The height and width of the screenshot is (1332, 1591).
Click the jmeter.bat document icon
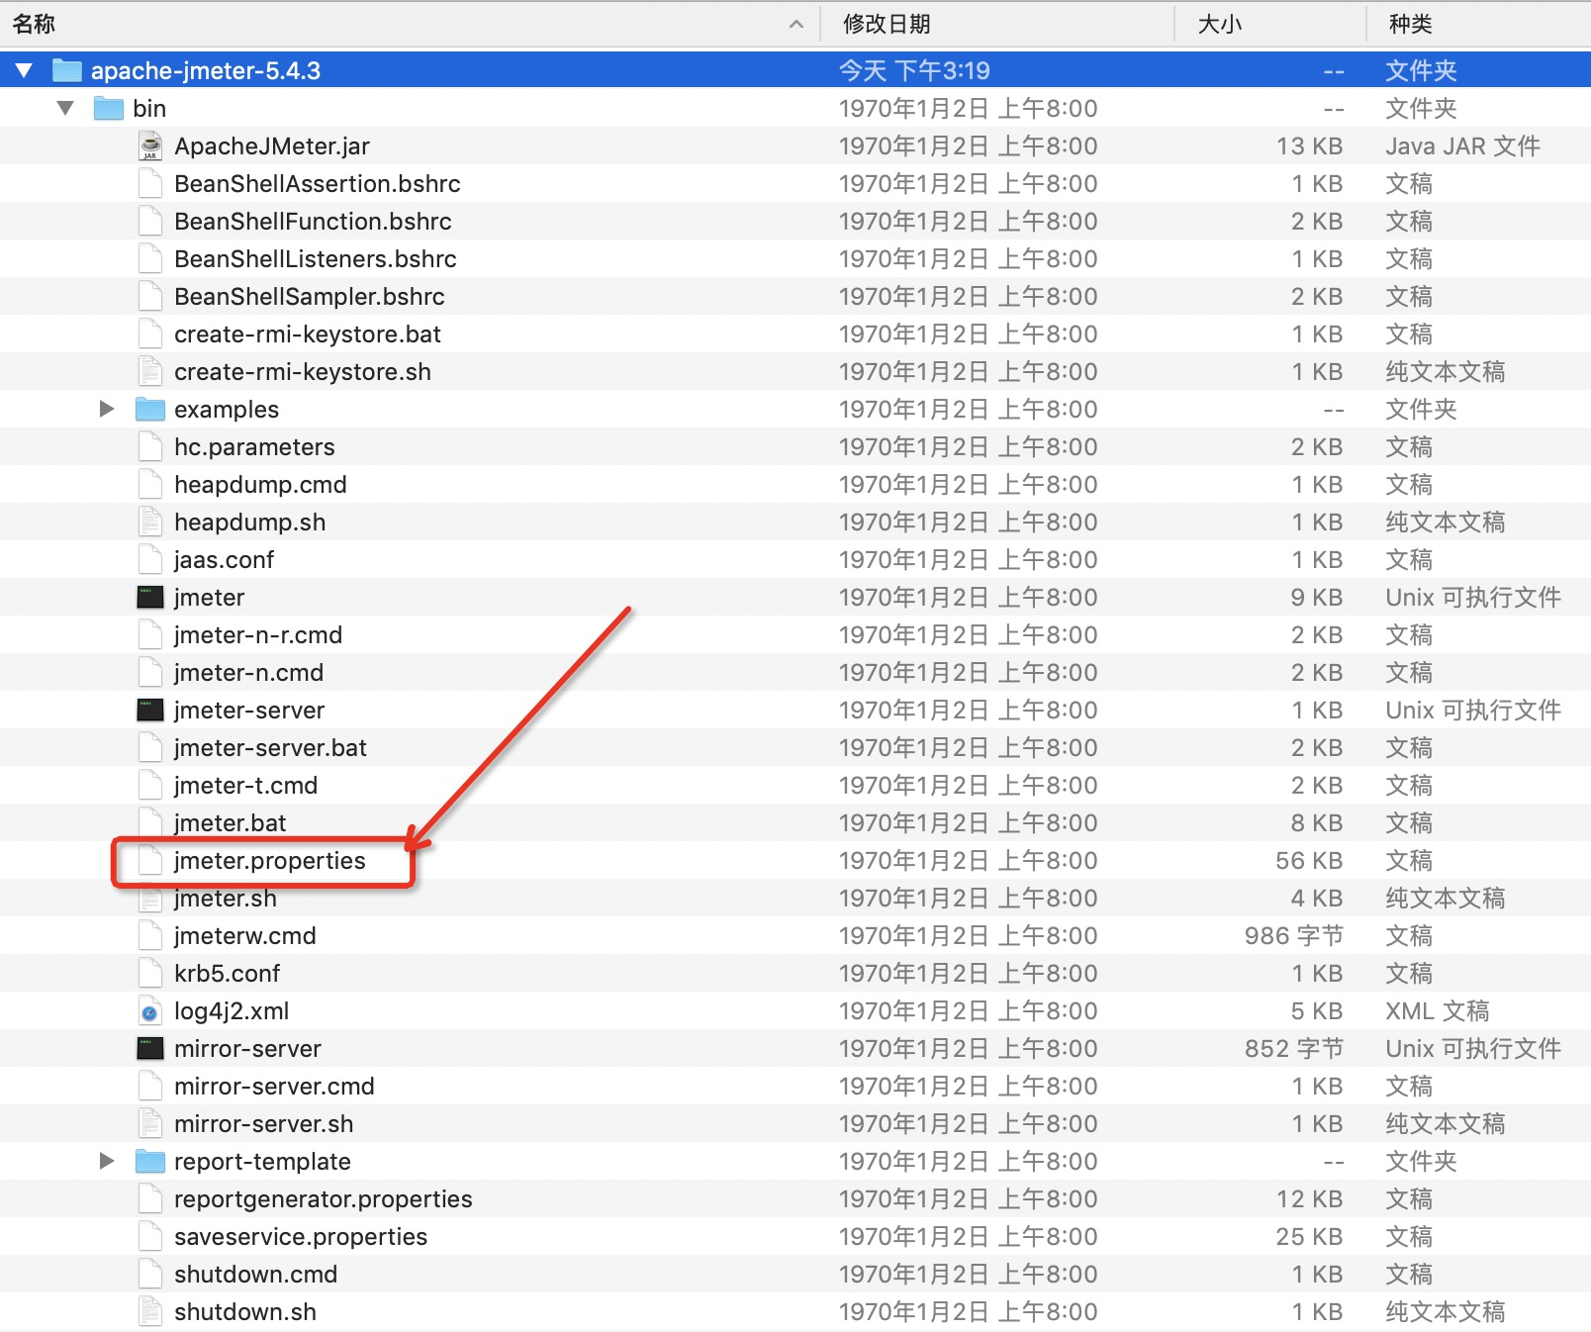pos(150,822)
